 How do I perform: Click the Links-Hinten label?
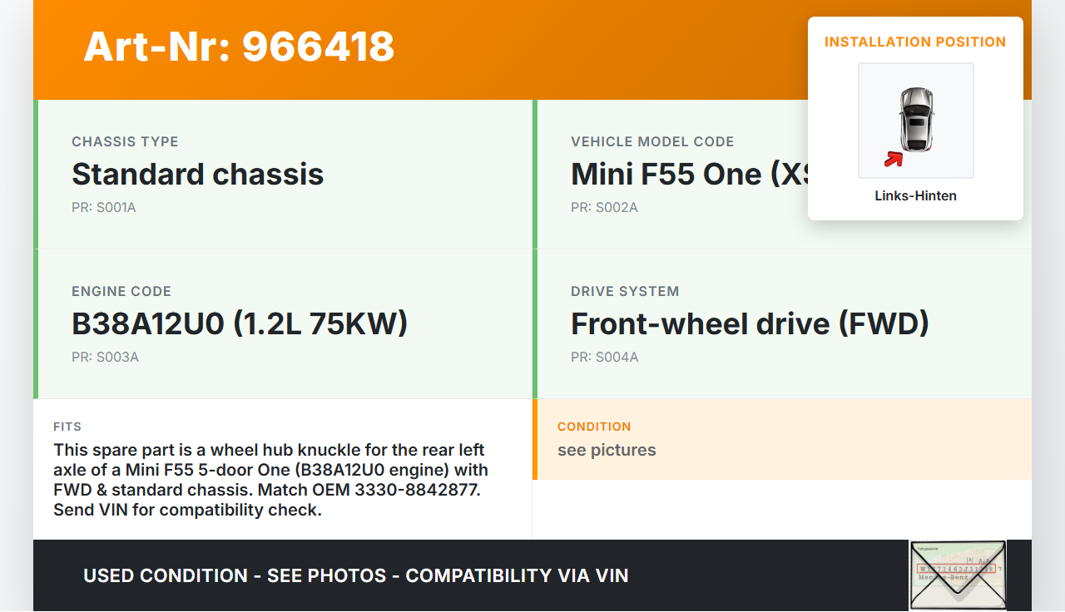pyautogui.click(x=915, y=196)
